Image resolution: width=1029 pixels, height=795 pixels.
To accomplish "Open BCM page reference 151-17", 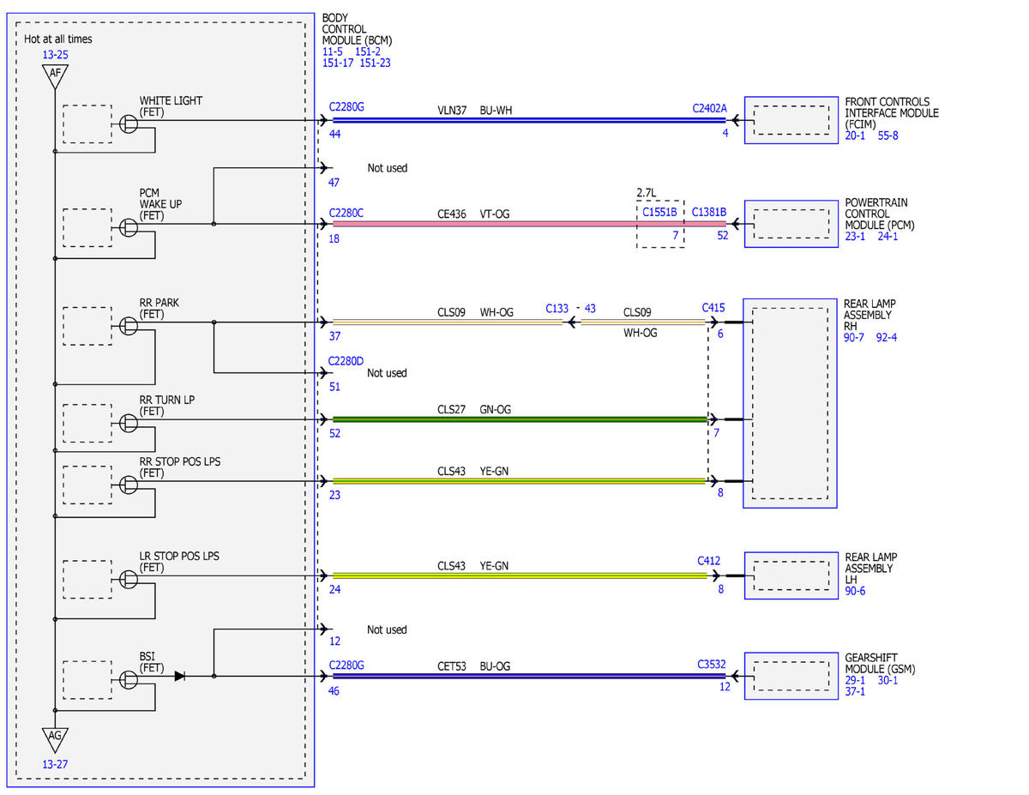I will pyautogui.click(x=338, y=63).
